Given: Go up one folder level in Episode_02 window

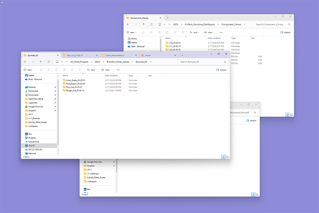Looking at the screenshot, I should (41, 62).
